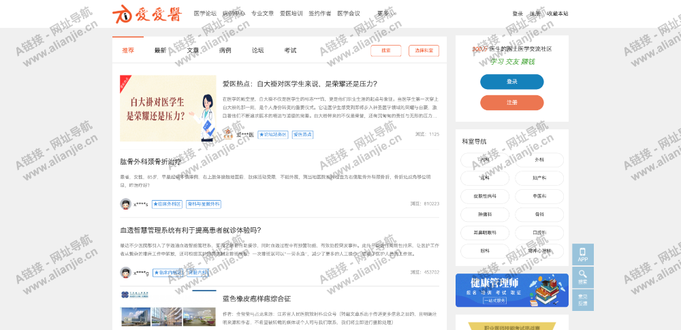Click avatar of user x****s
Viewport: 681px width, 330px height.
[x=125, y=204]
